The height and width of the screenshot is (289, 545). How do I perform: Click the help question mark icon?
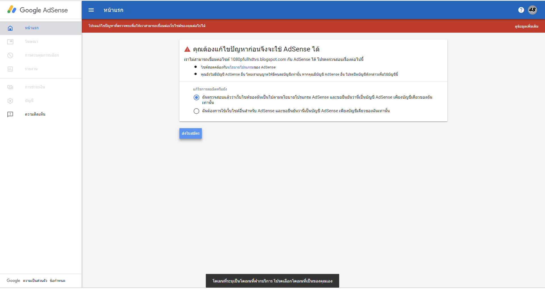point(521,10)
